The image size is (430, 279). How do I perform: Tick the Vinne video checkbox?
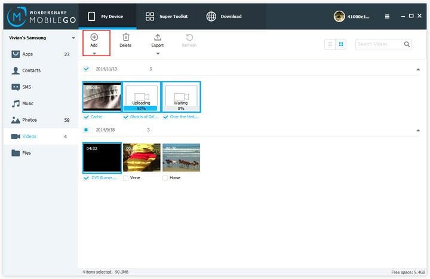tap(125, 178)
